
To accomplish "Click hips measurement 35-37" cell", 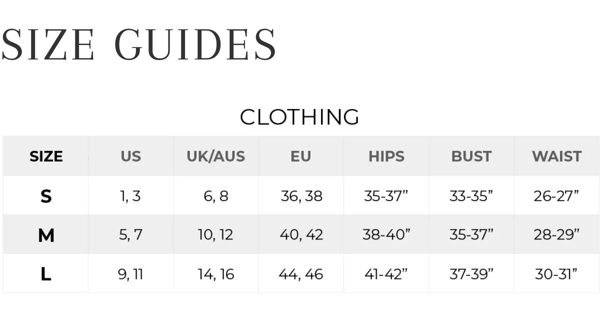I will 386,196.
